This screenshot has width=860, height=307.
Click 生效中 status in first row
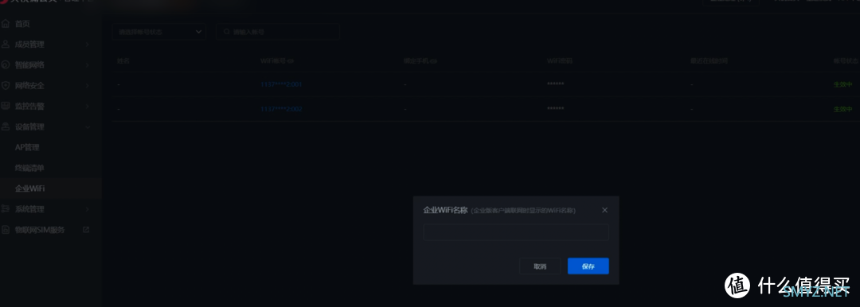[x=843, y=84]
